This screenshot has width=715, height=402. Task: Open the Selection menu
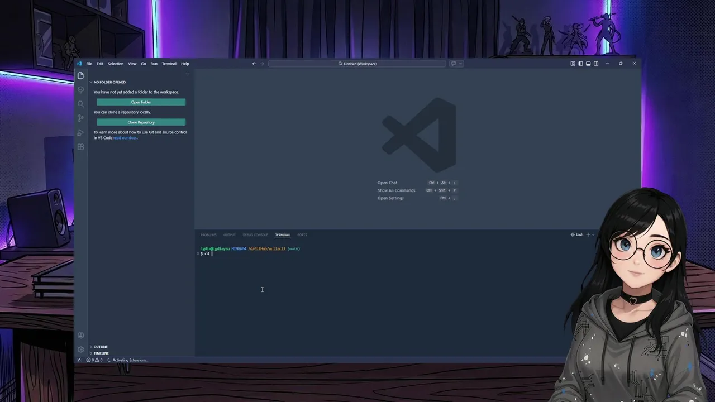click(x=116, y=64)
